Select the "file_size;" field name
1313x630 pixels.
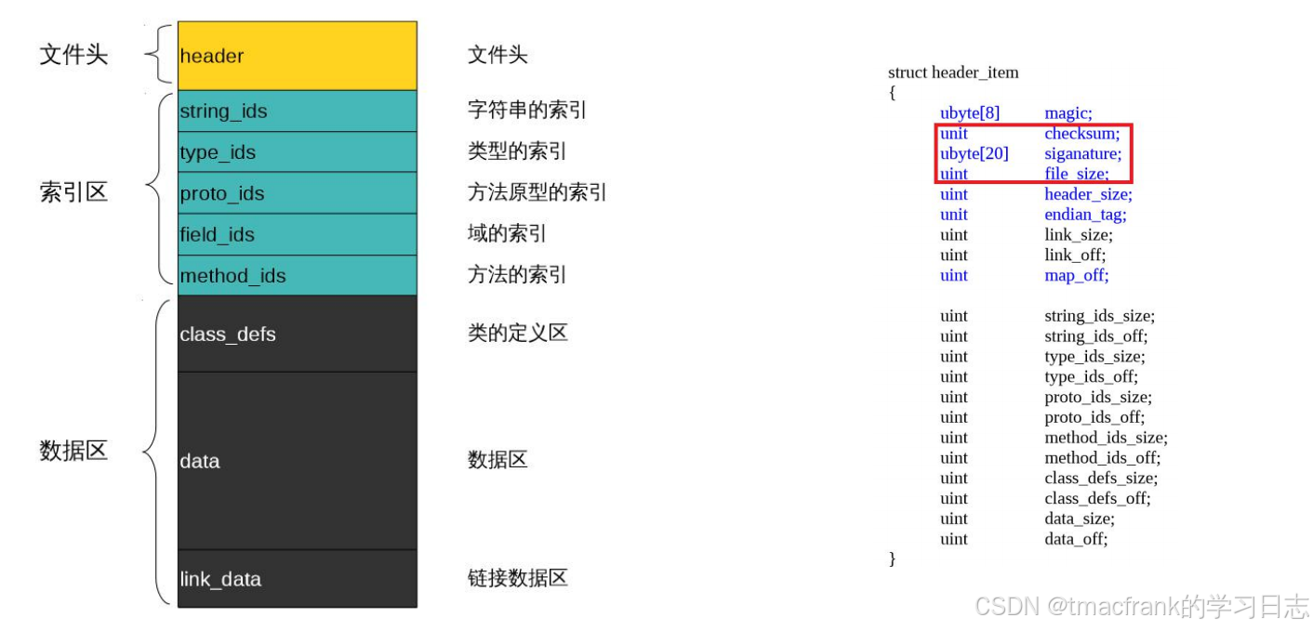point(1077,174)
